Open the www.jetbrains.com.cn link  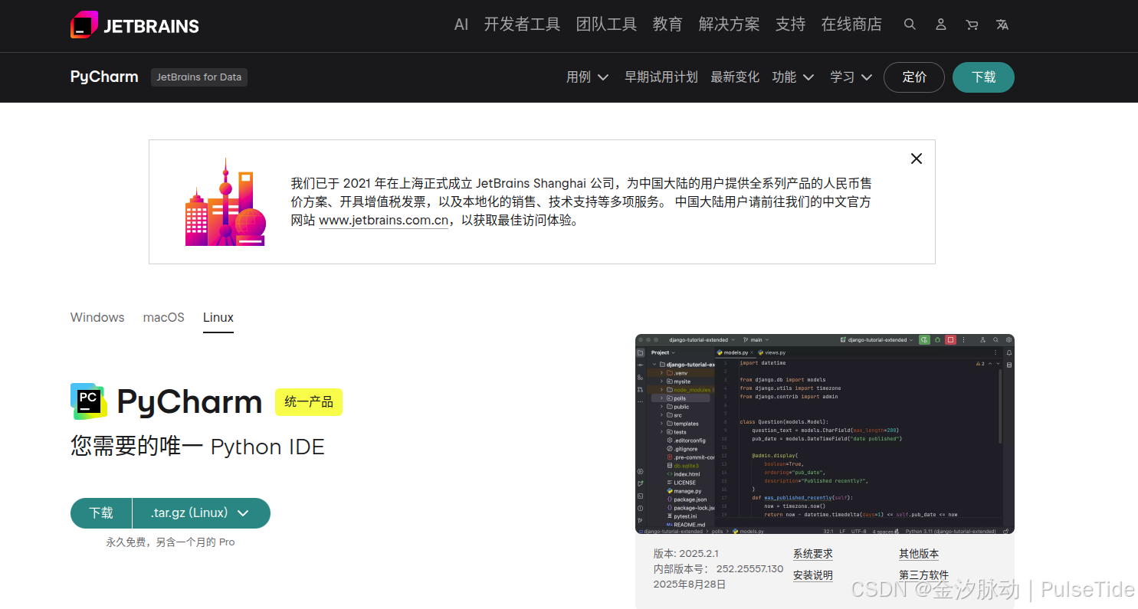click(x=383, y=221)
